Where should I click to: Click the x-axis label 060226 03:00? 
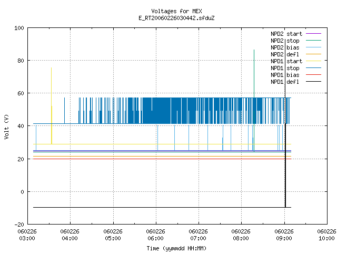coord(27,235)
